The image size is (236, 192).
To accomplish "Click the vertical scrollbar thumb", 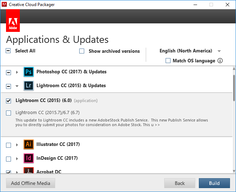I will (234, 88).
